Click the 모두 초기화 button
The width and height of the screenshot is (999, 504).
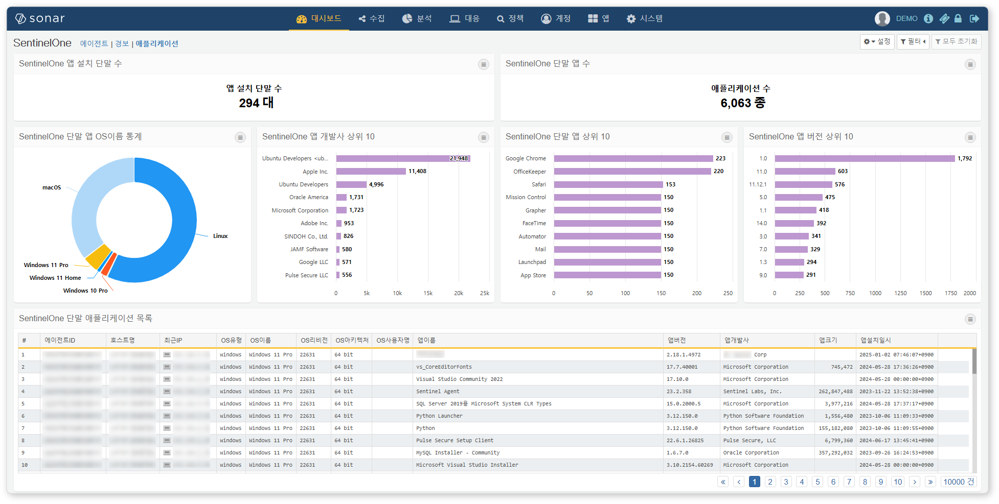[x=956, y=41]
